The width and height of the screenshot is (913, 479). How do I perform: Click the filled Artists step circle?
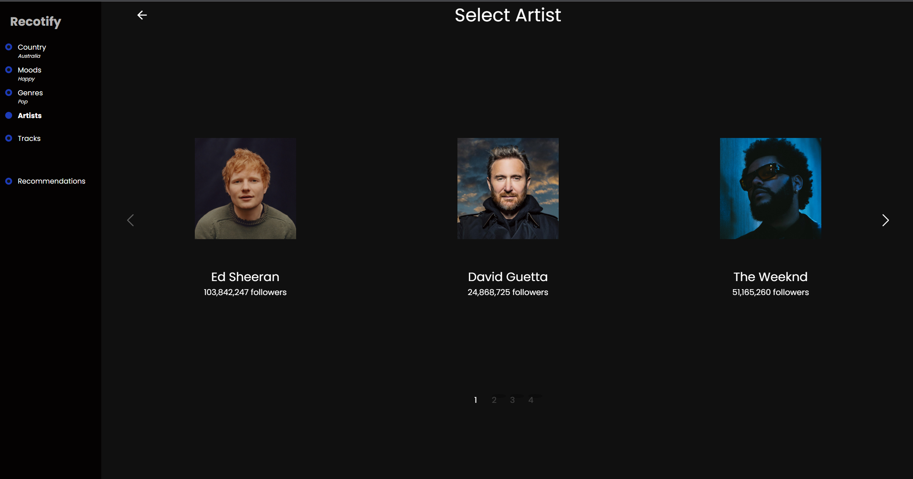(8, 116)
